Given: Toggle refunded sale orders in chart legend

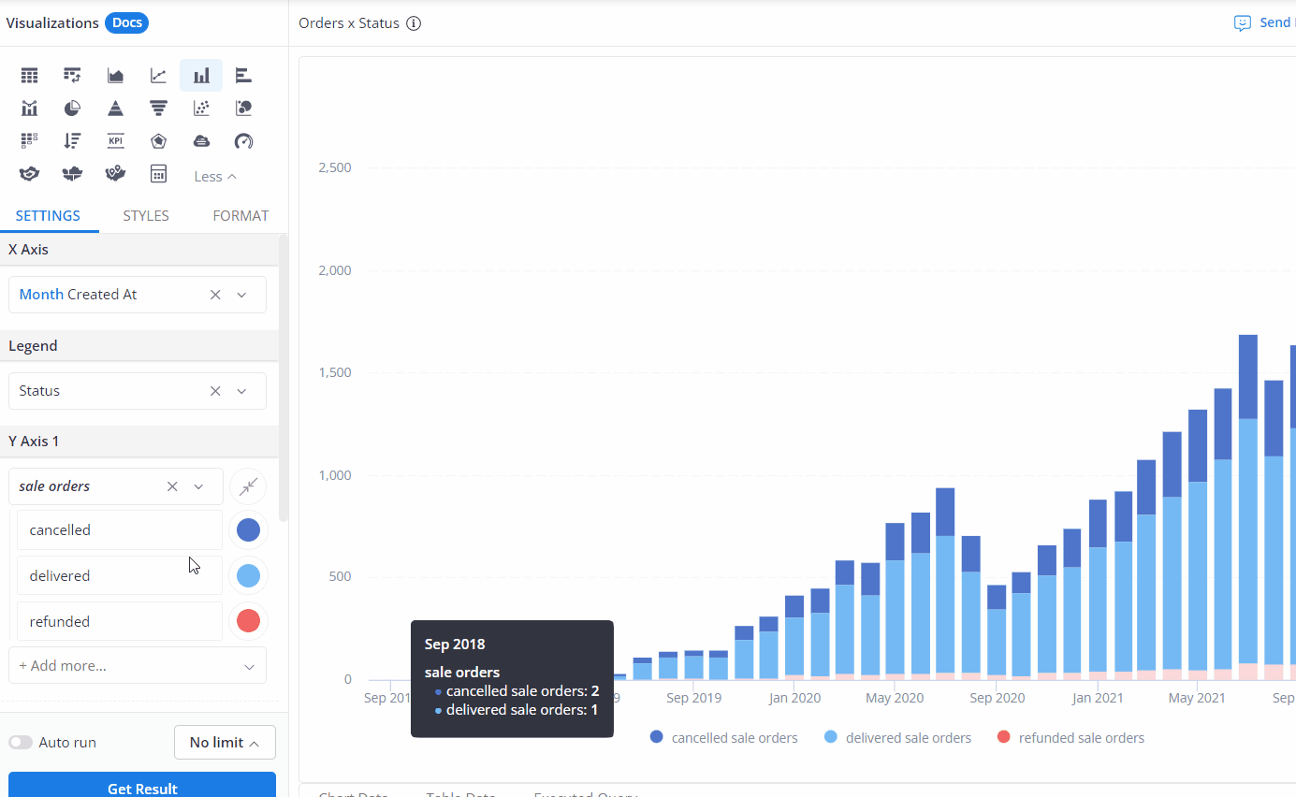Looking at the screenshot, I should 1071,738.
